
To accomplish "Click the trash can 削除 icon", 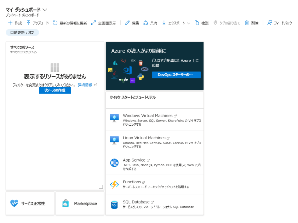I will [247, 23].
